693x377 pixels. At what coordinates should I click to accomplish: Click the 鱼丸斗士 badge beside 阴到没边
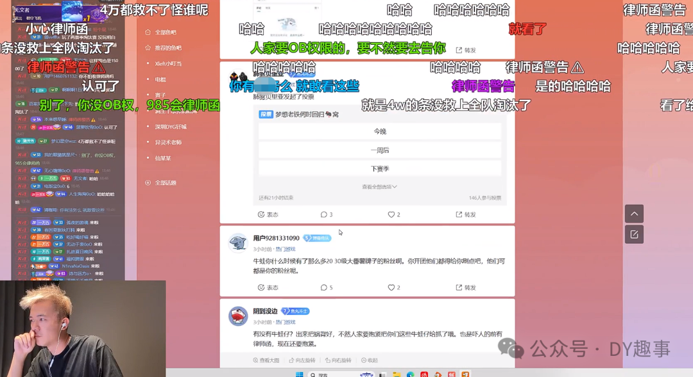tap(295, 311)
